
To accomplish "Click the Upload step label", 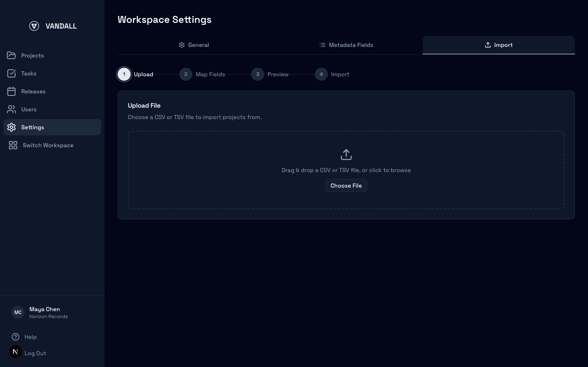I will tap(144, 74).
